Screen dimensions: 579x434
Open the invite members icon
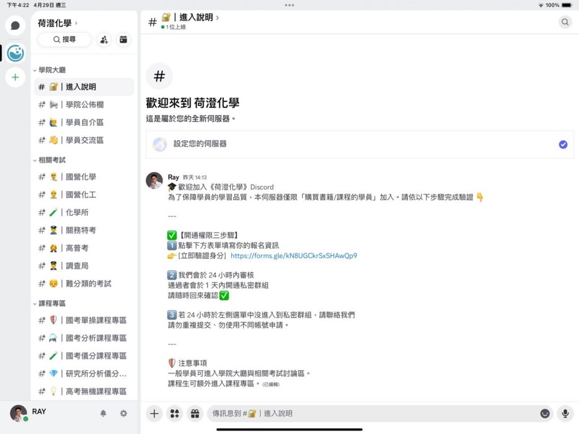(x=103, y=40)
